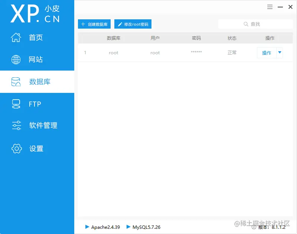Click the 密码 column header

[x=196, y=38]
